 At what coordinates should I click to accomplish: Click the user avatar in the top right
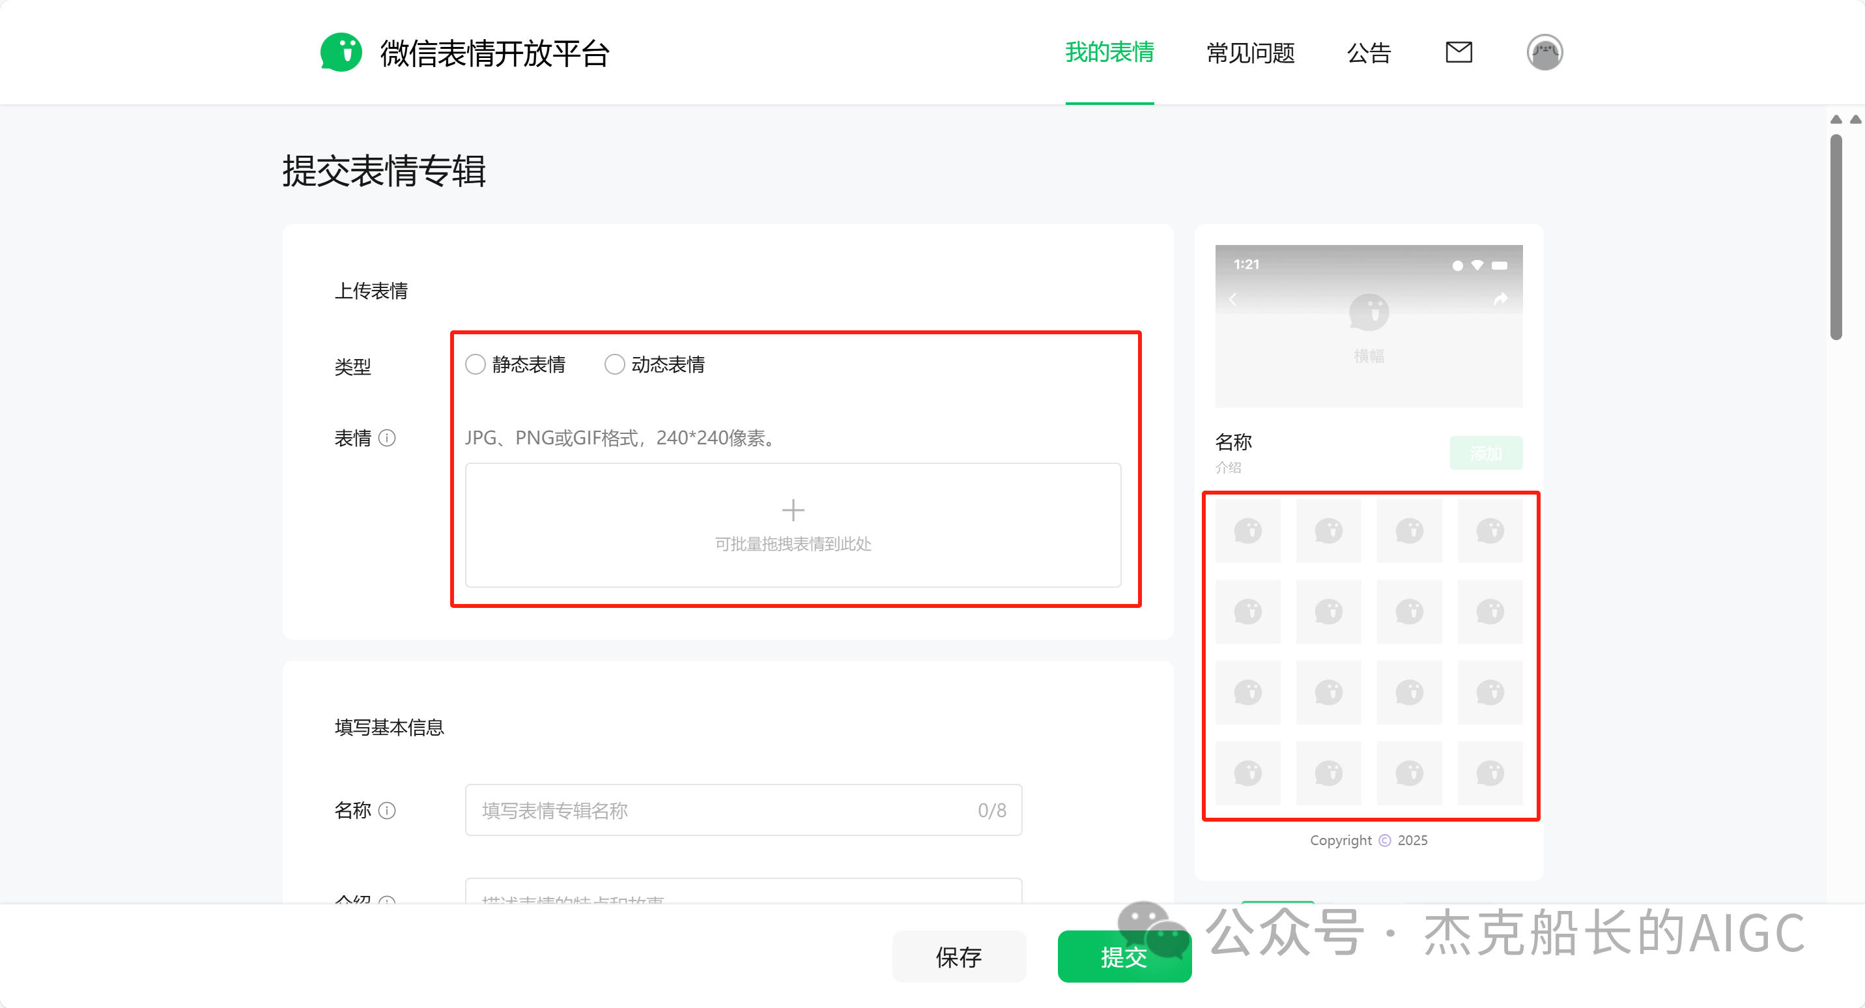pyautogui.click(x=1545, y=51)
